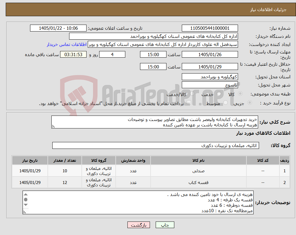Click the line میزمطالعه تک نفره : 10عدد

click(227, 211)
